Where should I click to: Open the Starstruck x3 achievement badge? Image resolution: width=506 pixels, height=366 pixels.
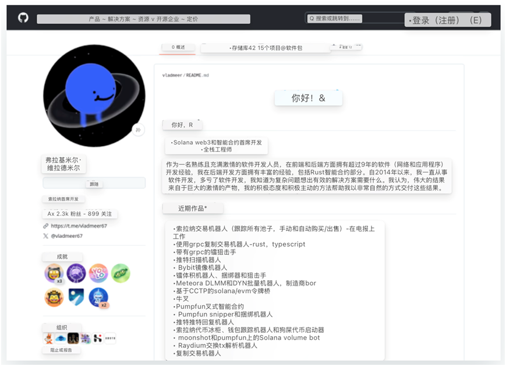54,273
